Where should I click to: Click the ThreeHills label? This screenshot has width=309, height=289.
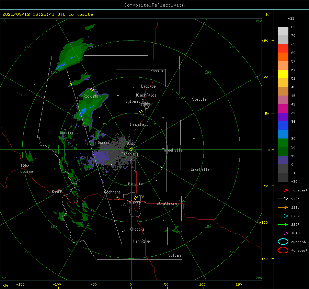pyautogui.click(x=172, y=150)
